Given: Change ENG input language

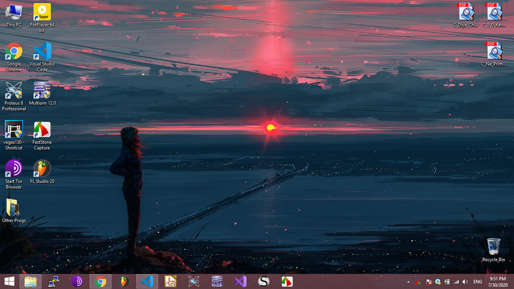Looking at the screenshot, I should [478, 282].
